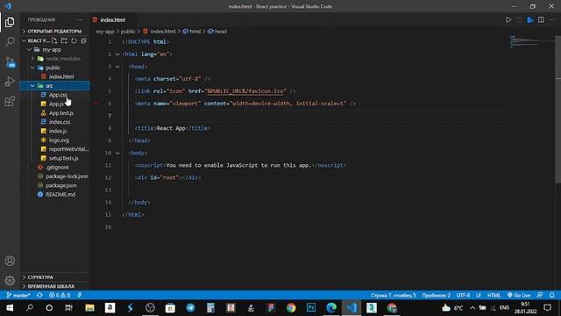Open the Explorer view in activity bar

pos(10,22)
